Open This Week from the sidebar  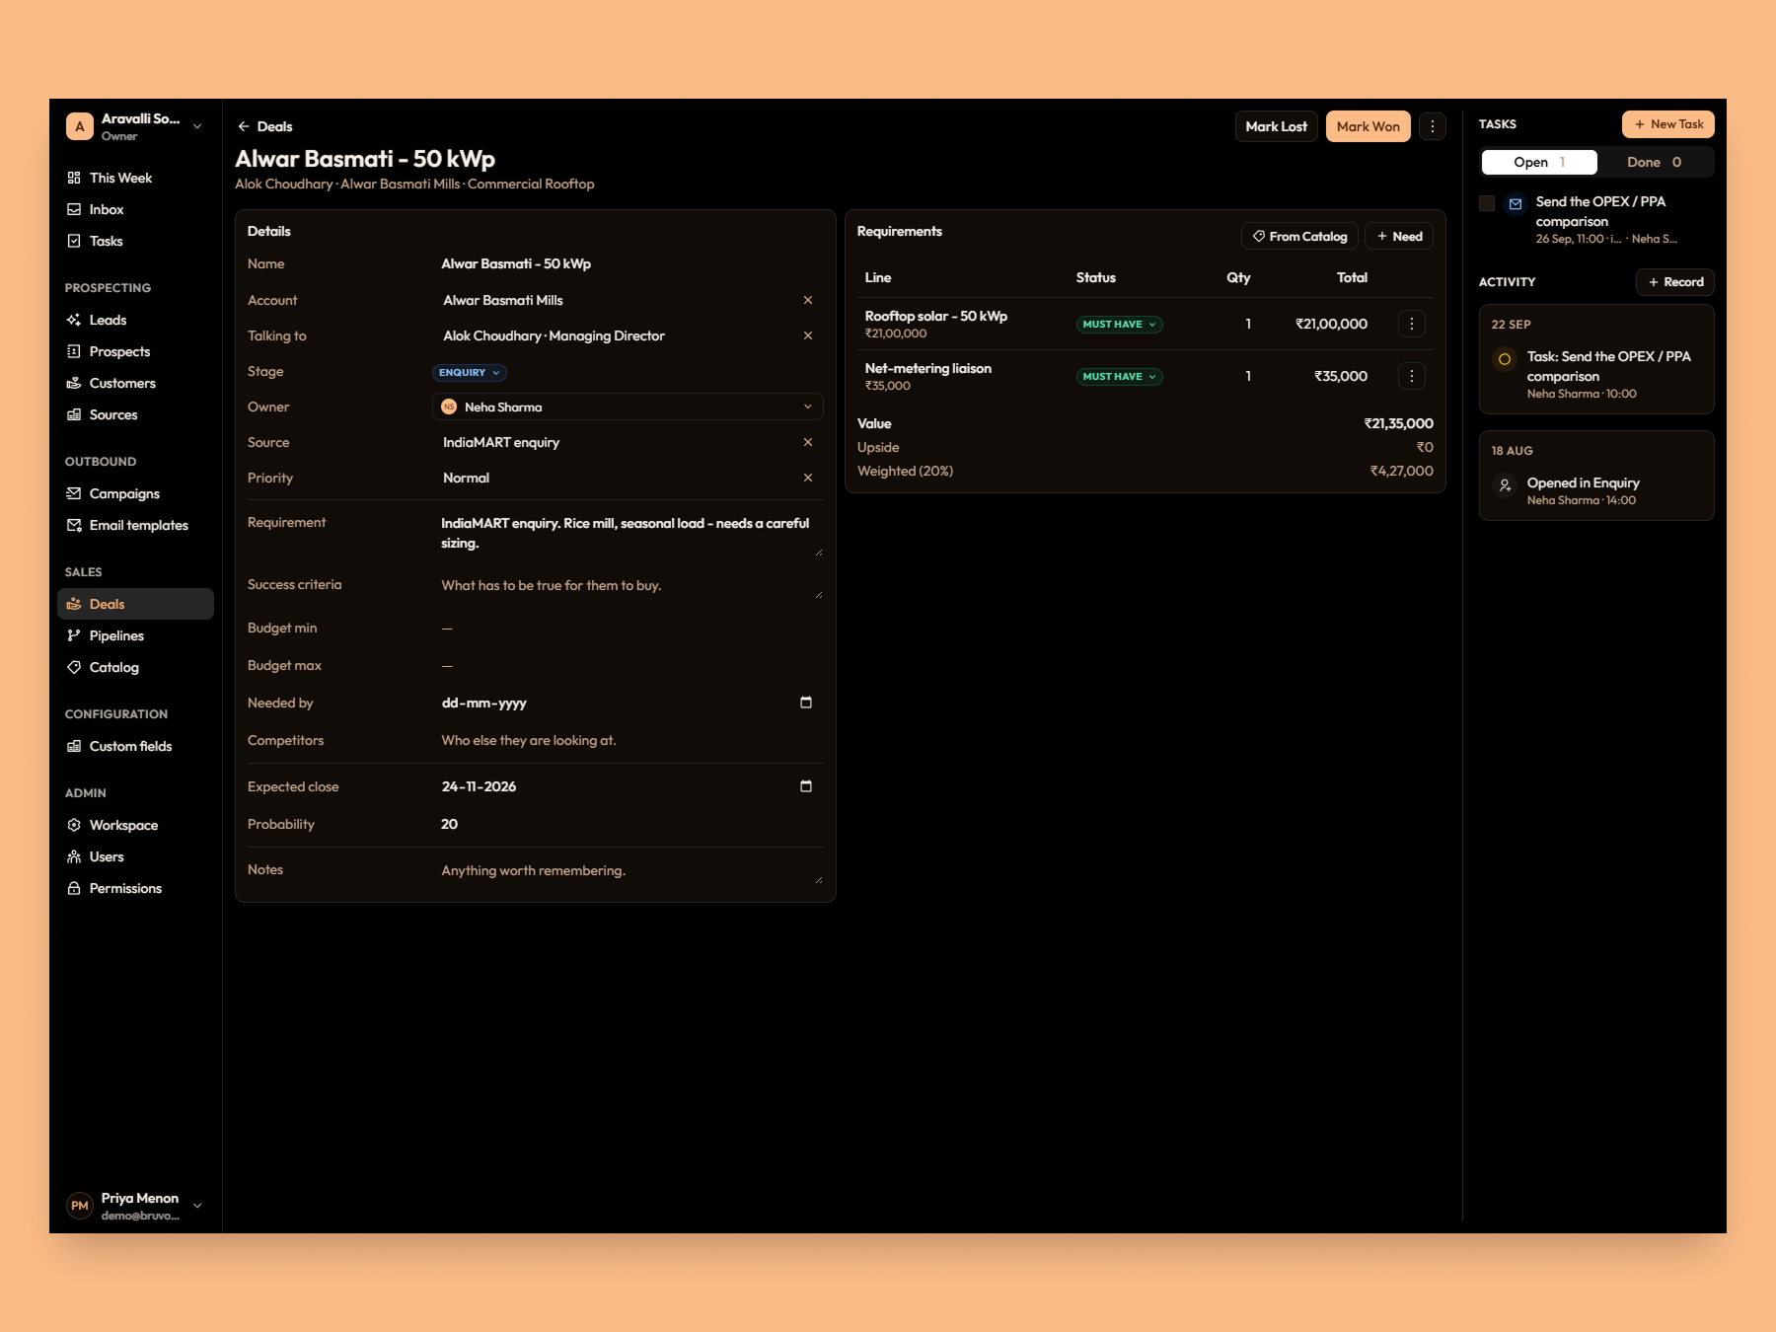pyautogui.click(x=135, y=178)
